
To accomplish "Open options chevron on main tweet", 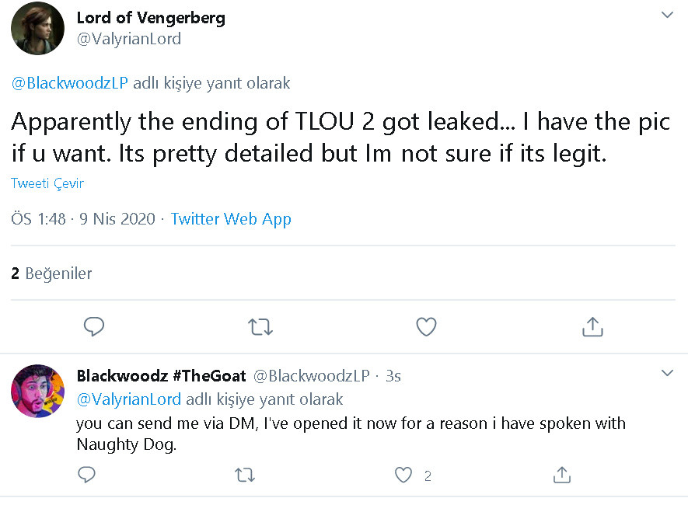I will (667, 15).
